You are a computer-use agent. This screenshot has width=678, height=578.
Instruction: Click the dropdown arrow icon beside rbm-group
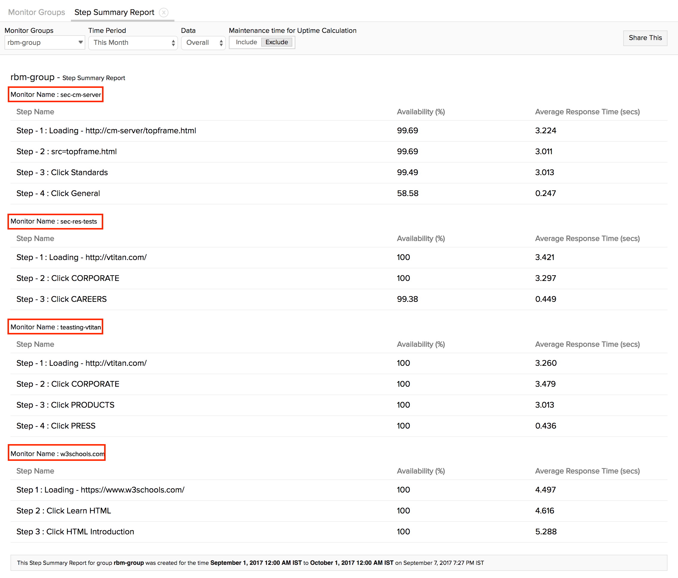[x=80, y=42]
